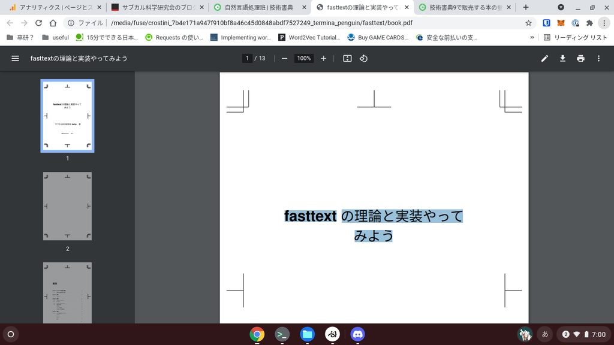Rotate the PDF page counterclockwise

click(365, 58)
